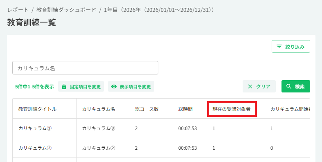Go to レポート breadcrumb link
This screenshot has height=162, width=322.
18,10
